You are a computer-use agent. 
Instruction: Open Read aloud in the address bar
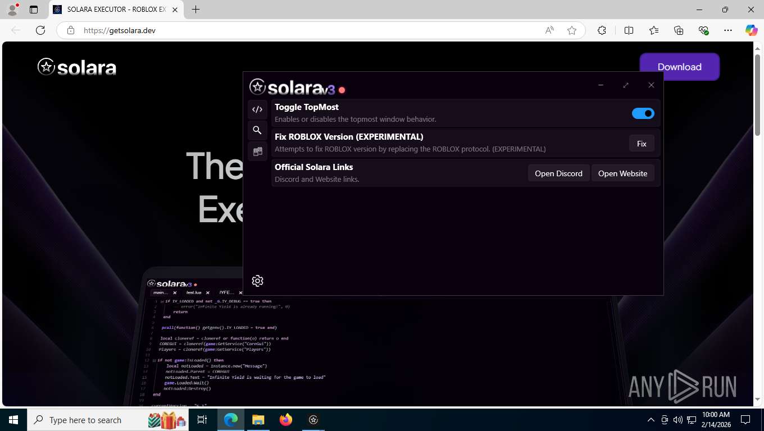tap(549, 30)
